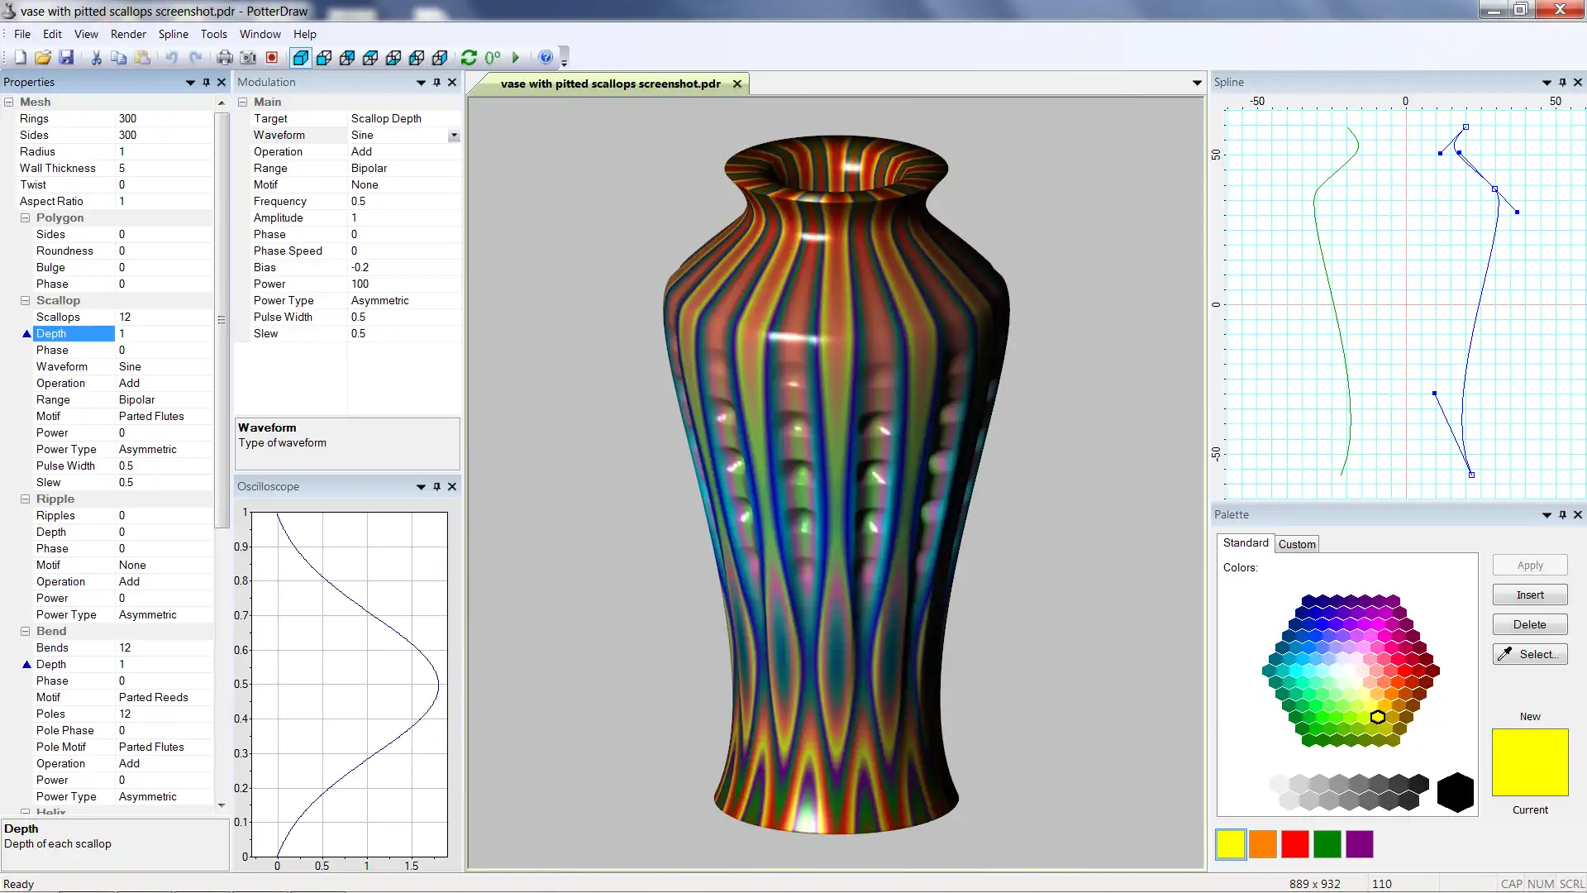Open the Spline menu in menu bar
The width and height of the screenshot is (1587, 893).
point(172,34)
